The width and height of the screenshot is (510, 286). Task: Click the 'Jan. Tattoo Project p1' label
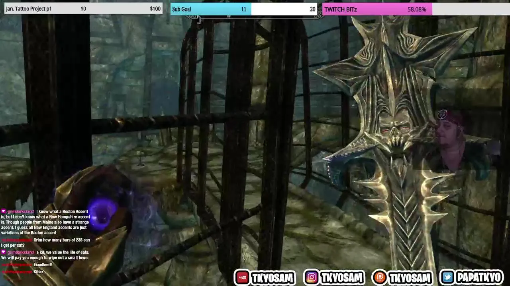pos(29,9)
